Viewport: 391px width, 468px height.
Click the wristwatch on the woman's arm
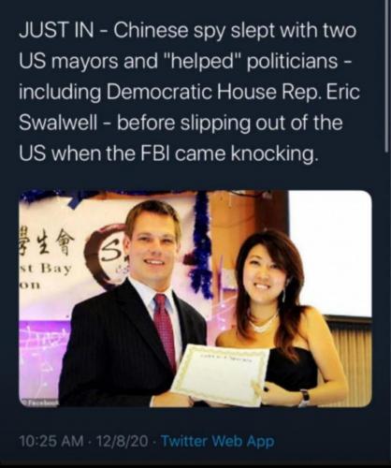point(305,396)
